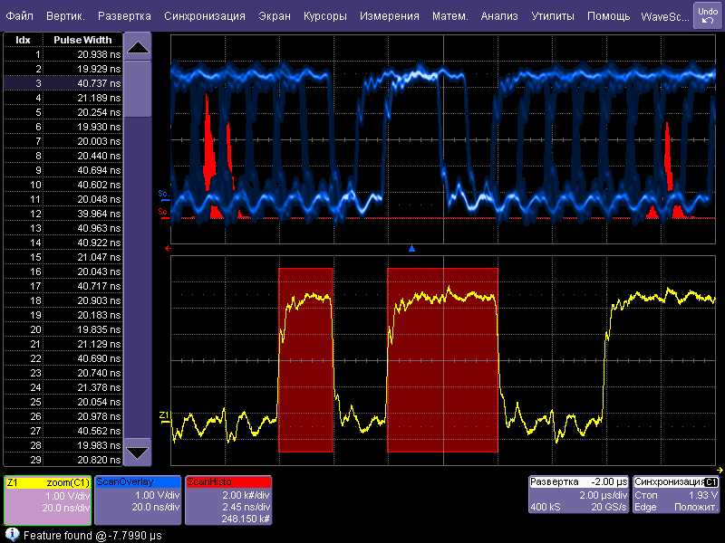The height and width of the screenshot is (543, 725).
Task: Select highlighted row 3 with 40.737 ns
Action: tap(63, 83)
